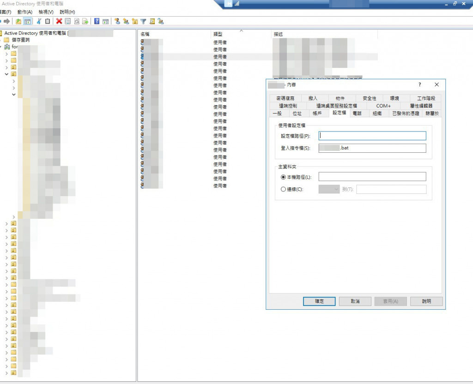
Task: Switch to the COM+ tab
Action: pyautogui.click(x=383, y=106)
